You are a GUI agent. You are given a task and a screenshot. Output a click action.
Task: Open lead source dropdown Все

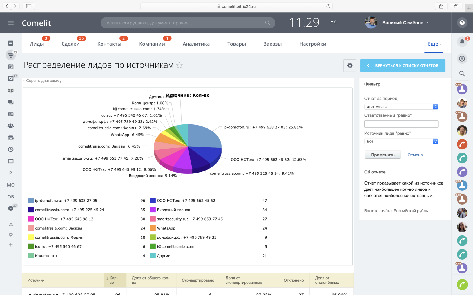(x=401, y=141)
